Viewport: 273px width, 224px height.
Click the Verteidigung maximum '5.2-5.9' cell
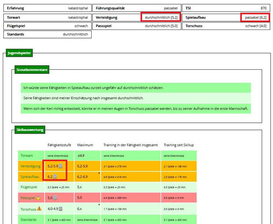tap(87, 166)
